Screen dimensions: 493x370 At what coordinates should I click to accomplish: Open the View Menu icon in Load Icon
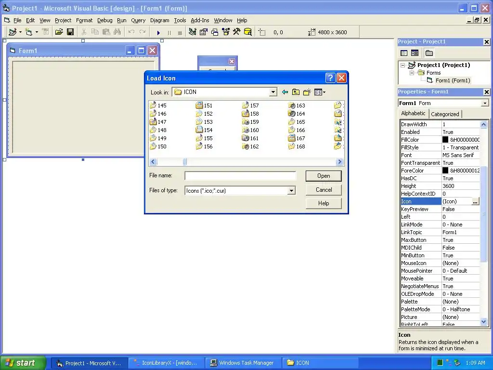320,92
